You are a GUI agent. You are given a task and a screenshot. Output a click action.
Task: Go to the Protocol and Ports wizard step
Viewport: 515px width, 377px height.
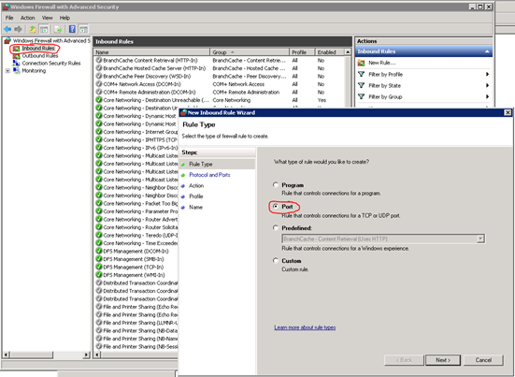pos(209,175)
